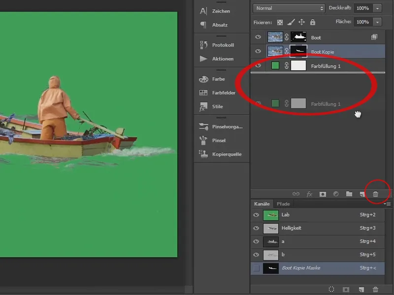Hide the Boot layer
Viewport: 394px width, 295px height.
(258, 37)
